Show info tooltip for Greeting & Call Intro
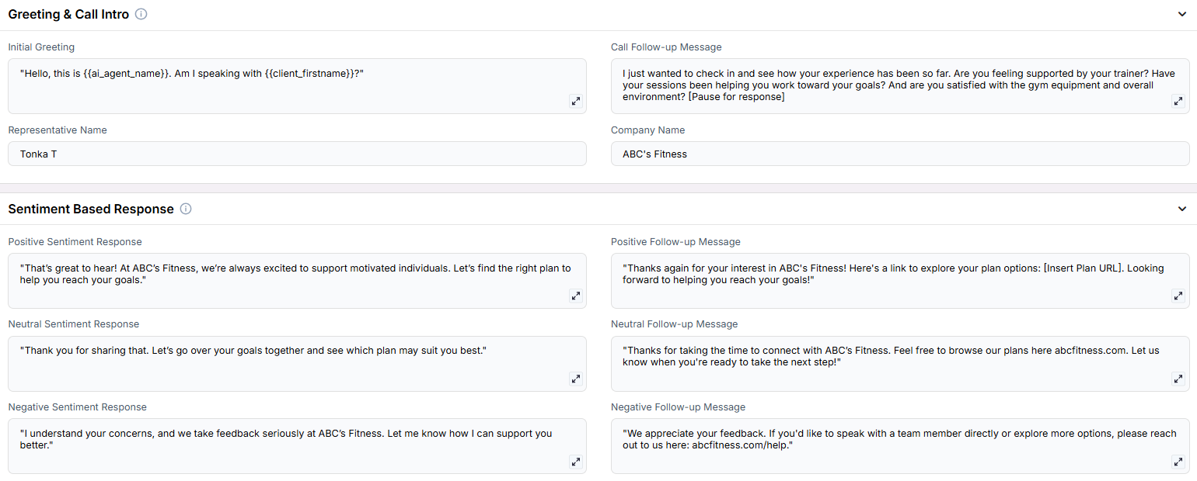Viewport: 1197px width, 481px height. (x=141, y=14)
